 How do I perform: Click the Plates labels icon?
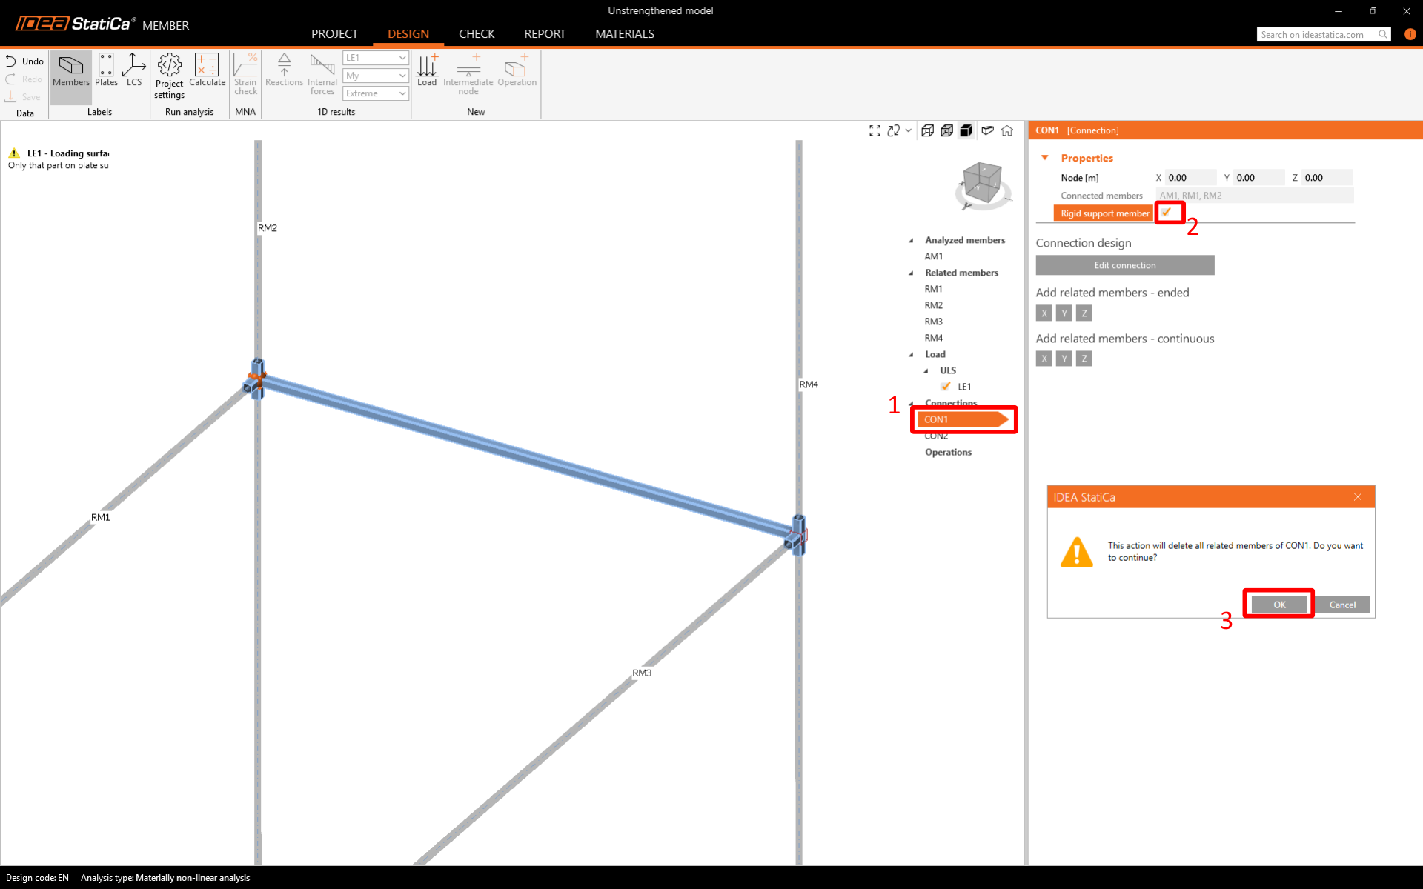coord(106,71)
